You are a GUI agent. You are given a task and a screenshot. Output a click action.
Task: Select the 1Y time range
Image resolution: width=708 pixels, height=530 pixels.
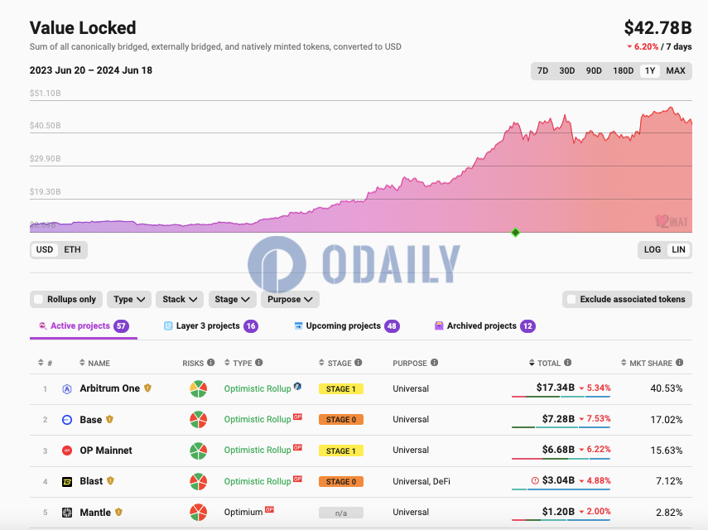(650, 71)
